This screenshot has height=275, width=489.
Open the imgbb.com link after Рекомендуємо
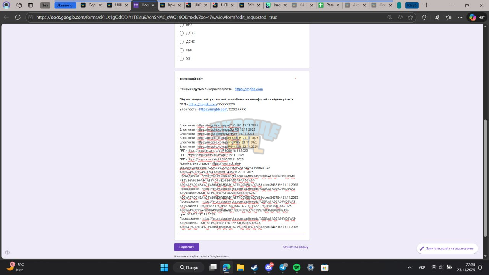coord(249,89)
